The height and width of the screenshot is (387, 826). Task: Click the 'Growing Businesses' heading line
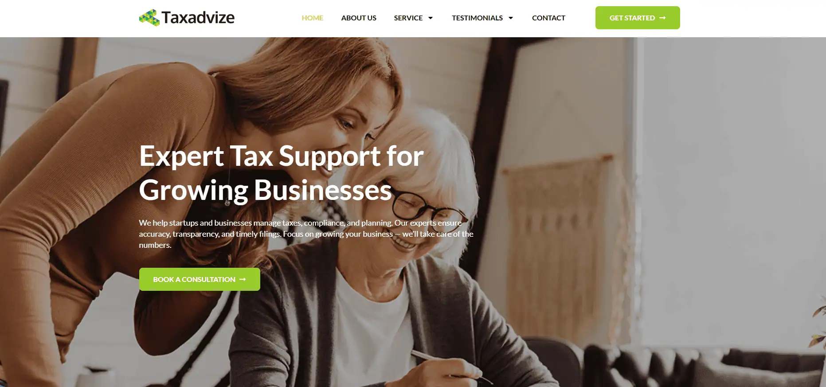point(266,190)
